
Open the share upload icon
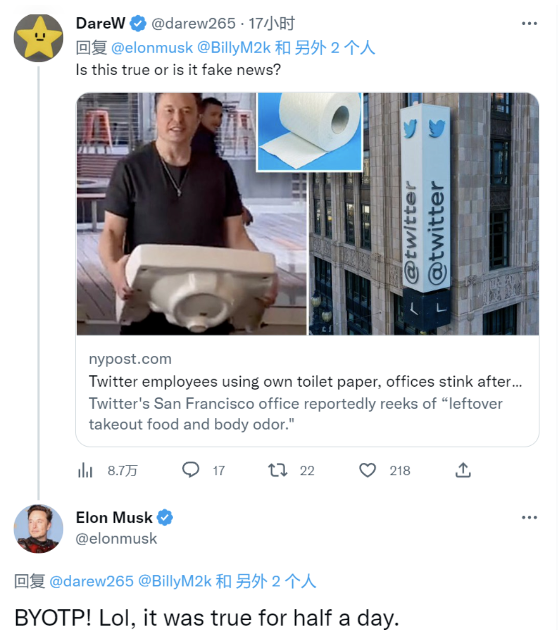[463, 470]
